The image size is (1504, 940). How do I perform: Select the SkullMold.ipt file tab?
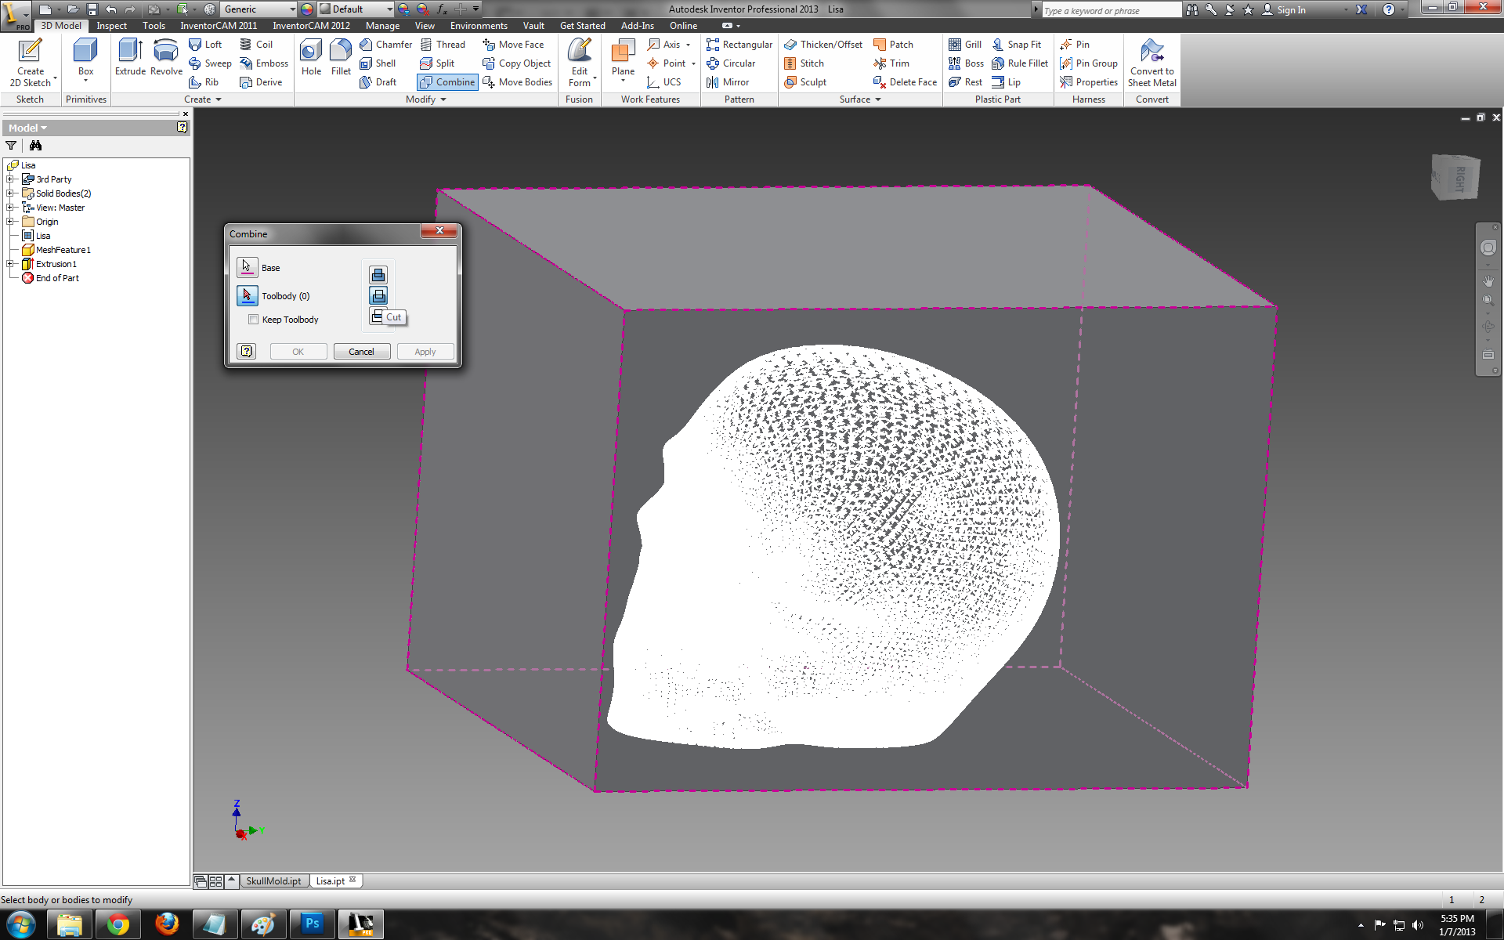[271, 880]
